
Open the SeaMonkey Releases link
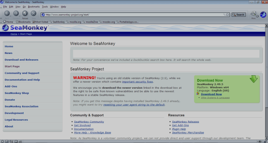coord(185,121)
